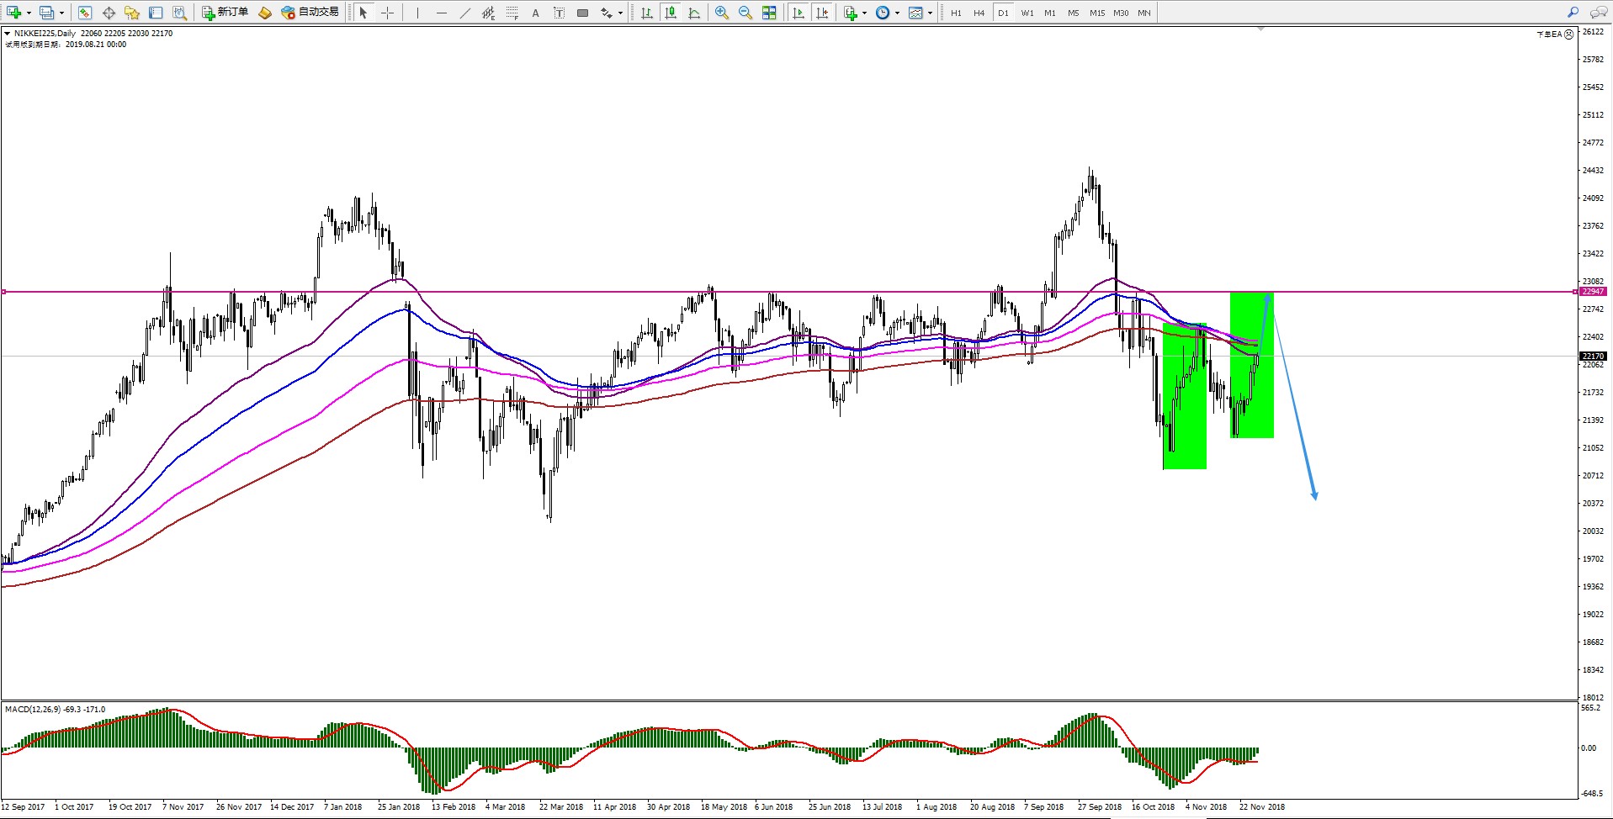Open the Market Watch window icon

(x=85, y=13)
